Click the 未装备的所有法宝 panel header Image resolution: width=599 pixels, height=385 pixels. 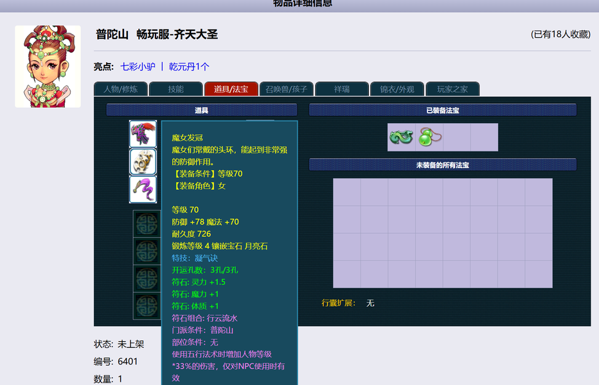(443, 165)
